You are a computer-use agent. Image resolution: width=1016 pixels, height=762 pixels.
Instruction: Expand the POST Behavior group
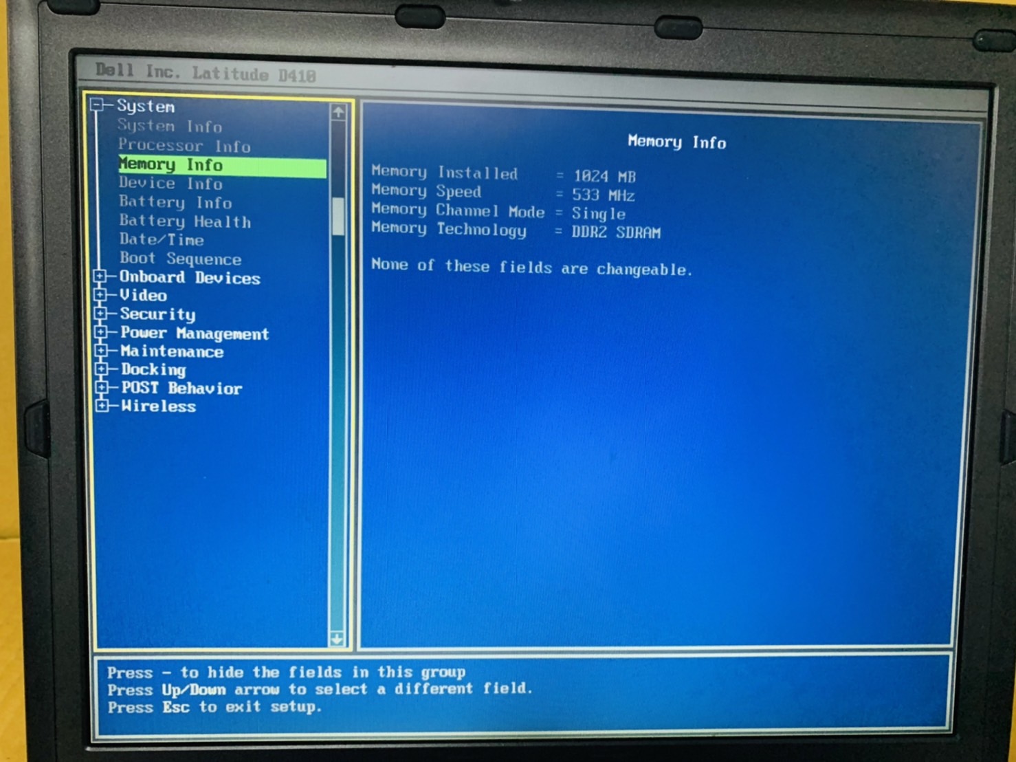point(102,388)
